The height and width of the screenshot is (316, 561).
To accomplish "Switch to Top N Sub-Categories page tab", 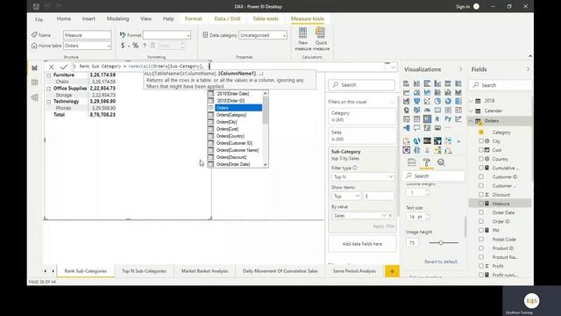I will [144, 271].
